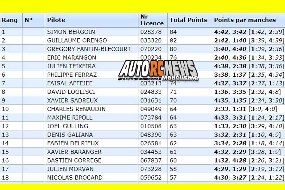285x190 pixels.
Task: Select pilot XAVIER BARANGER
Action: click(74, 152)
